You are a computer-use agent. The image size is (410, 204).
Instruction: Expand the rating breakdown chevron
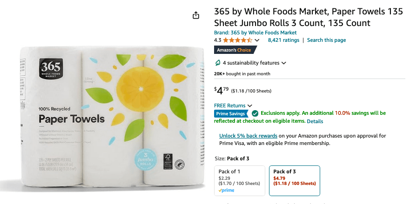click(257, 40)
